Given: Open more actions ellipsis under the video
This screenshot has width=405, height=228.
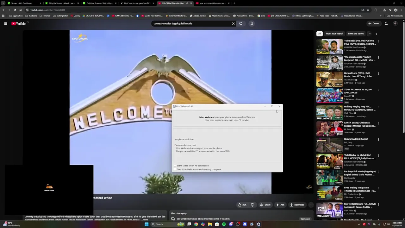Looking at the screenshot, I should 311,205.
